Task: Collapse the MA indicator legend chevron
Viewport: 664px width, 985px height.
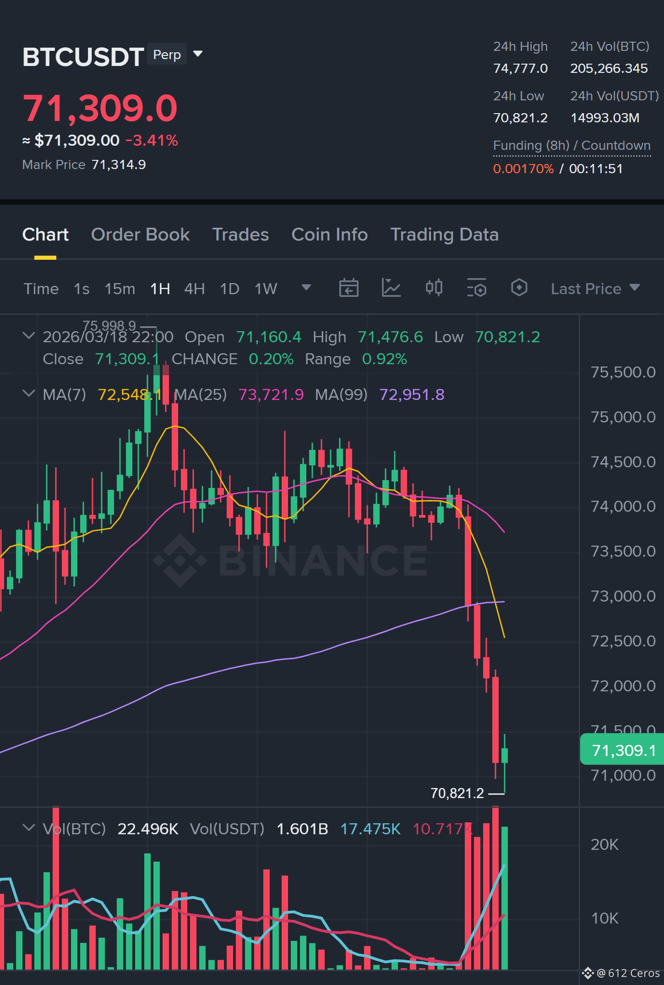Action: tap(28, 394)
